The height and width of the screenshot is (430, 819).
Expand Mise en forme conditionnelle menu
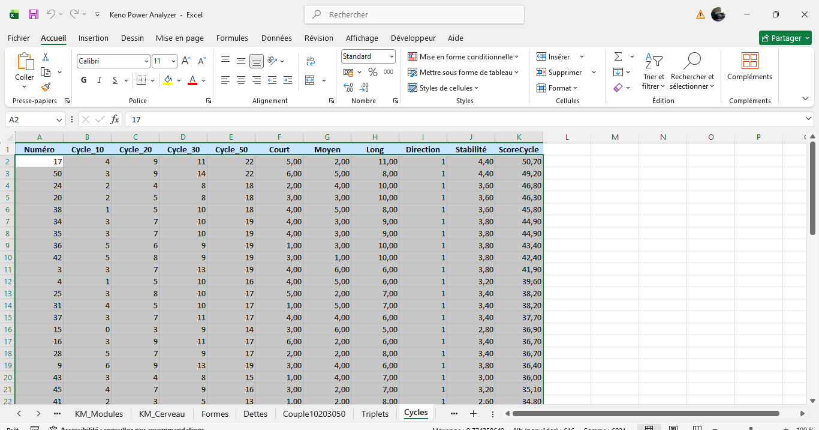click(x=463, y=56)
